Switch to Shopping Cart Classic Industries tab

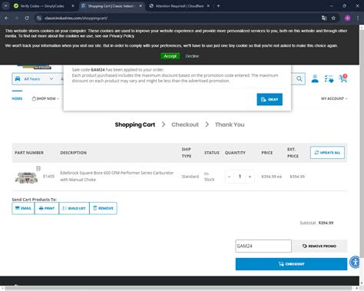click(111, 6)
